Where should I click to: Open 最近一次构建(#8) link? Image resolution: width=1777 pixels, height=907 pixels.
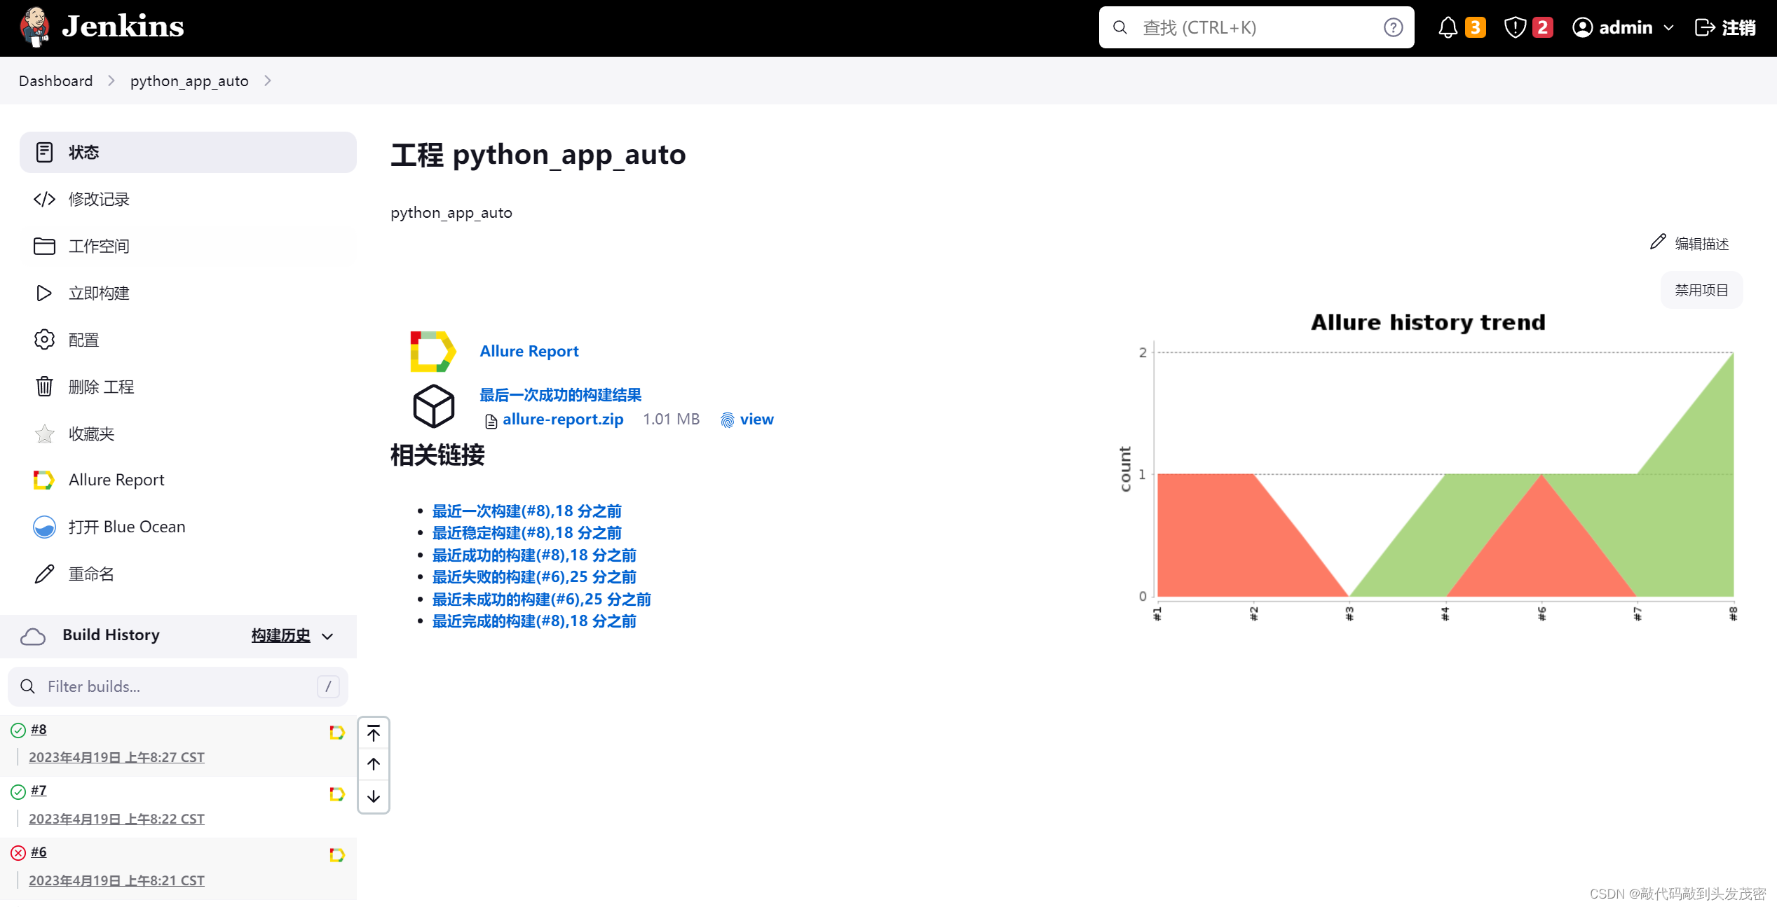point(527,511)
